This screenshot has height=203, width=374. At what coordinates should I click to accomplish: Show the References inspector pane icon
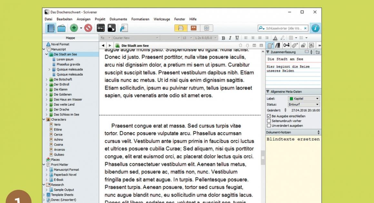tap(278, 45)
